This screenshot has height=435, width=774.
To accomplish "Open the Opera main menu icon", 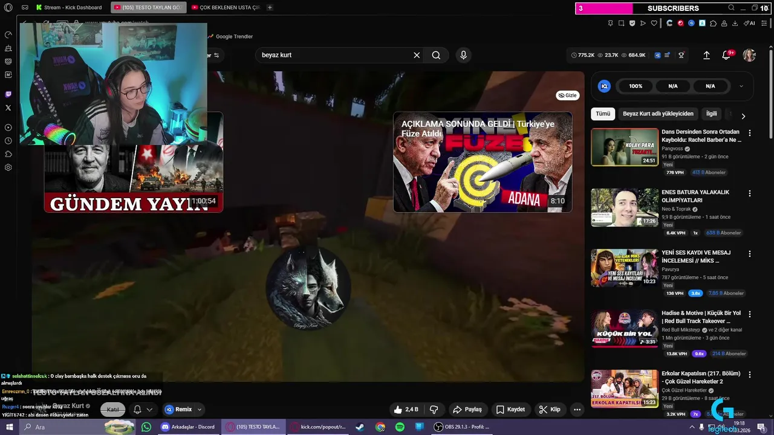I will (x=8, y=7).
